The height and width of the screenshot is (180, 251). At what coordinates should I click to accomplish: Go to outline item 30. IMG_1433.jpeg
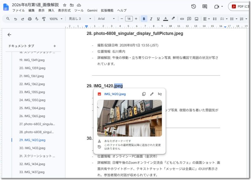tap(32, 148)
